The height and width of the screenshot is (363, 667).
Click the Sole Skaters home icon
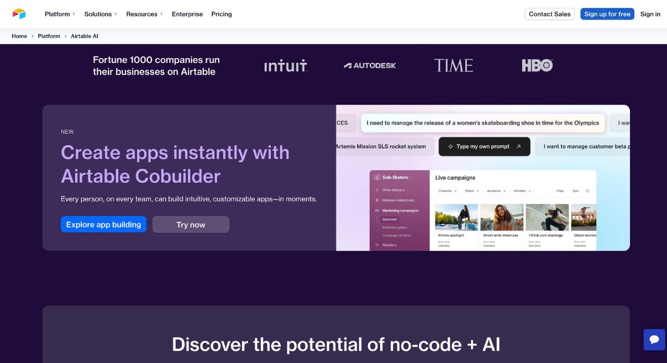click(377, 177)
